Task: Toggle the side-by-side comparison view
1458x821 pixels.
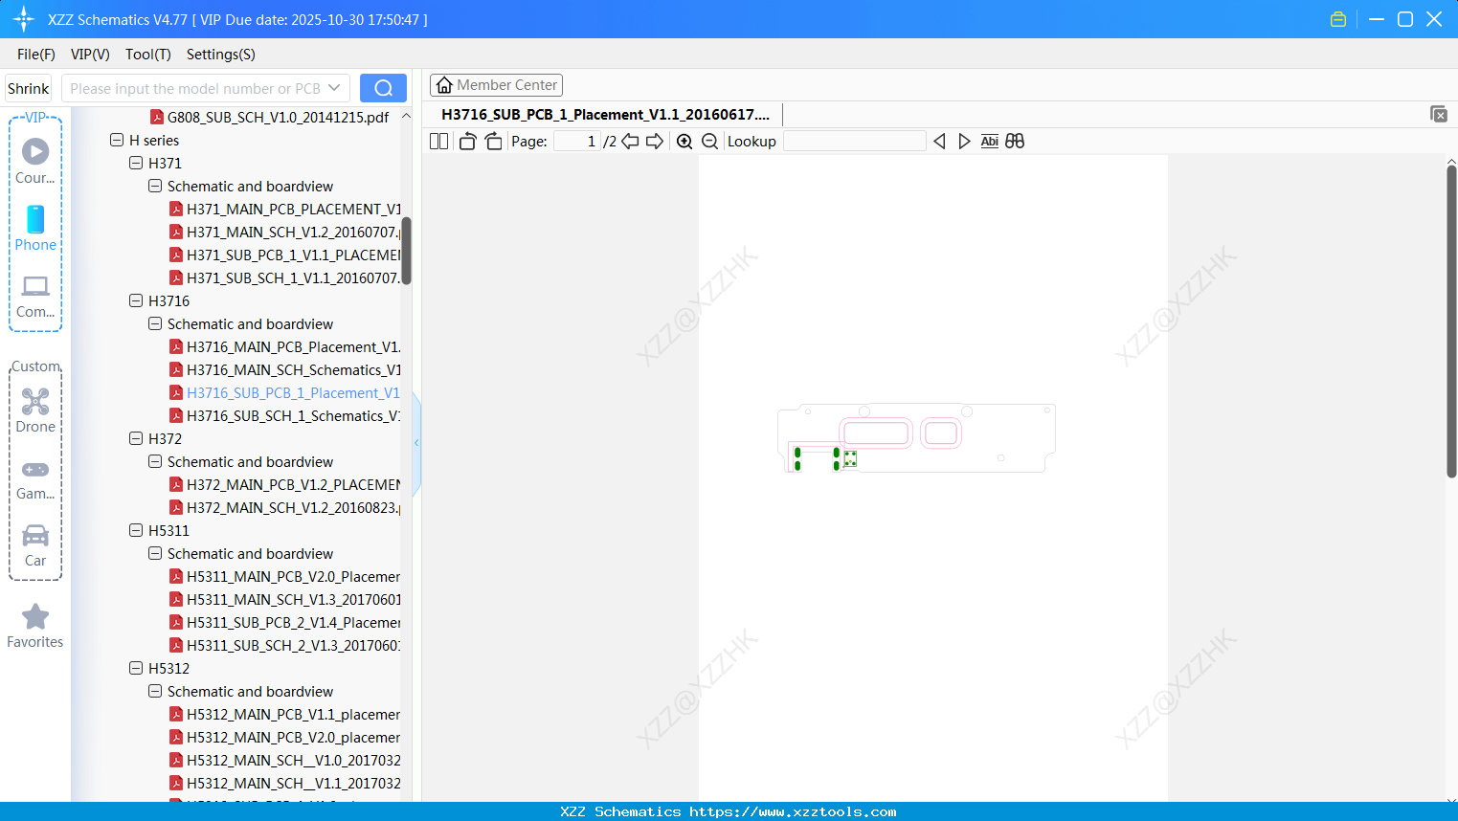Action: (x=1014, y=141)
